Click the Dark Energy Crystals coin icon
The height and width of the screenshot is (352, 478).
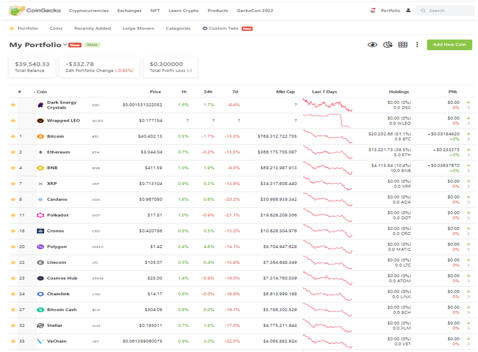click(40, 105)
